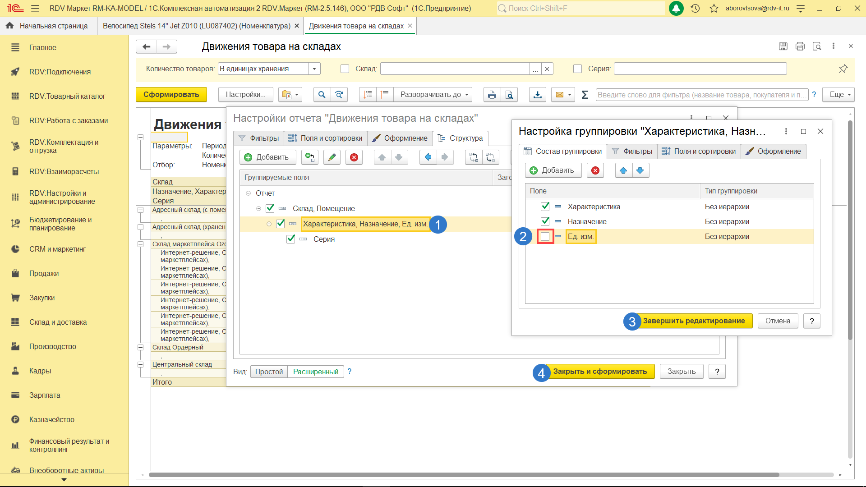Open history clock icon in title bar
This screenshot has height=487, width=866.
(695, 8)
